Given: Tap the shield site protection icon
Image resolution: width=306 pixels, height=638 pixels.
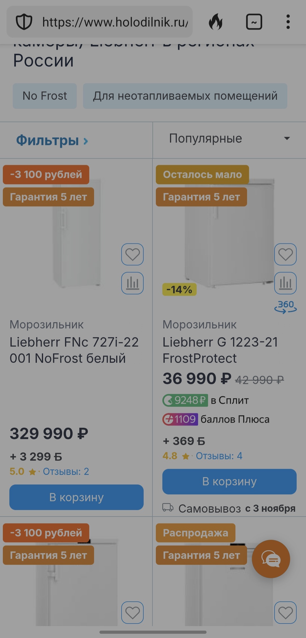Looking at the screenshot, I should [x=24, y=22].
